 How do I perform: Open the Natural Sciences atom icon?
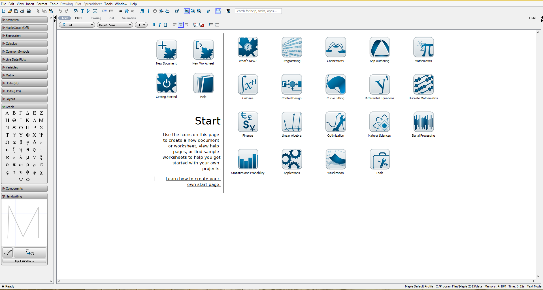tap(380, 122)
